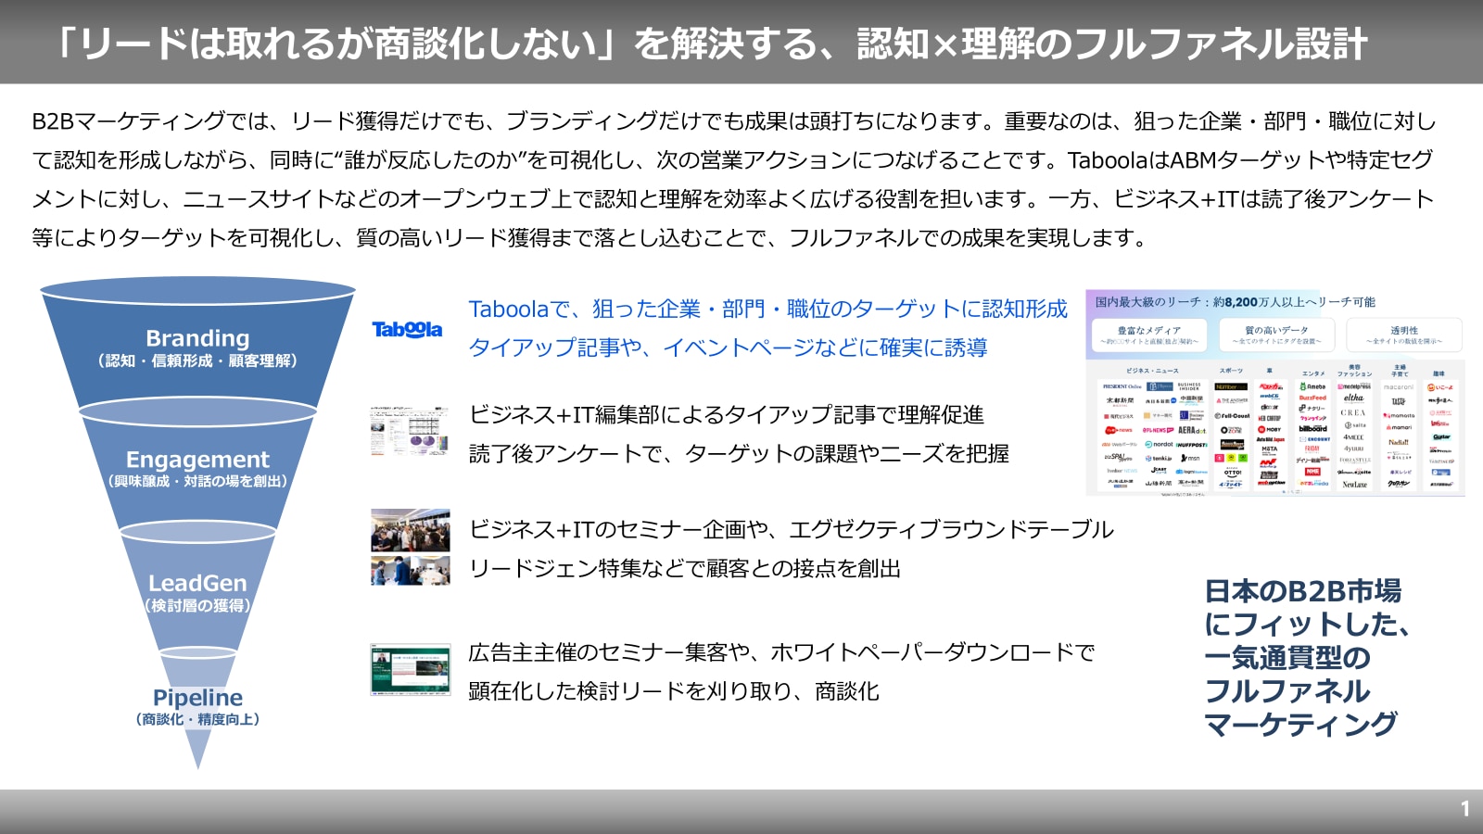
Task: Click the 質の高いデータ box
Action: point(1276,335)
